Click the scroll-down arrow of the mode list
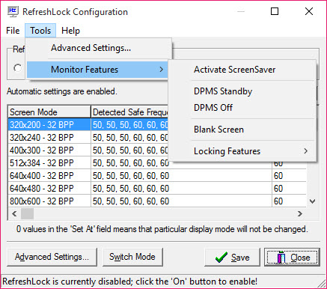The image size is (327, 289). click(x=312, y=201)
